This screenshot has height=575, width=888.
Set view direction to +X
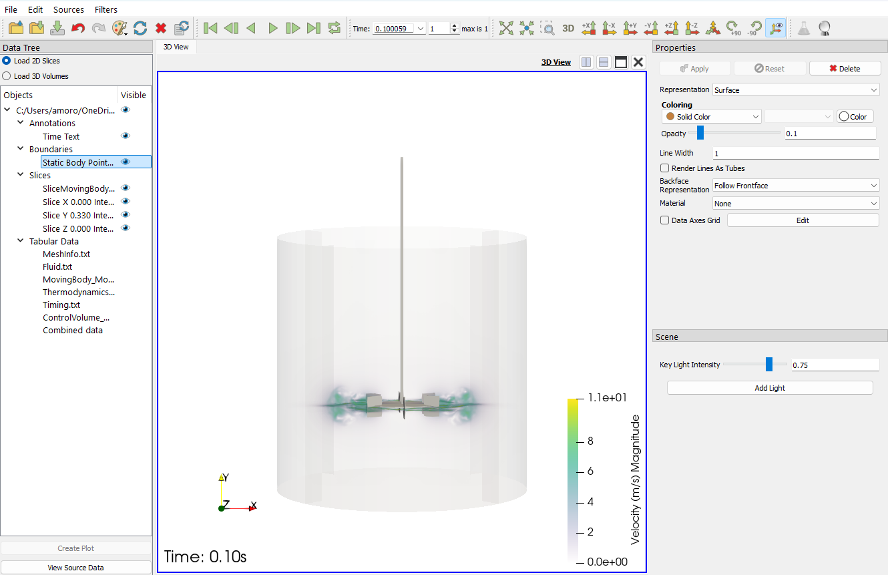tap(588, 28)
